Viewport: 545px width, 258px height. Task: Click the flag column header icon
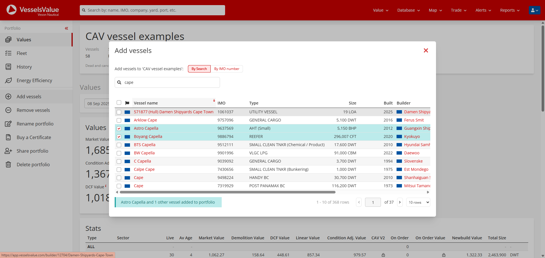127,103
